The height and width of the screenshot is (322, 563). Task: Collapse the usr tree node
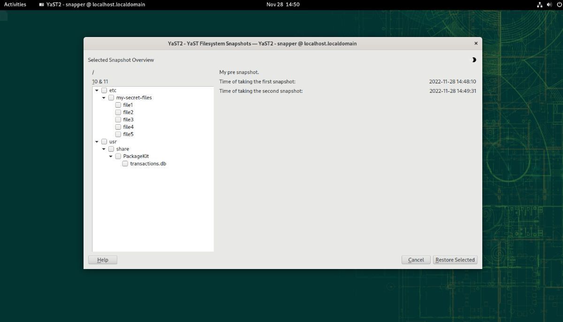click(97, 142)
